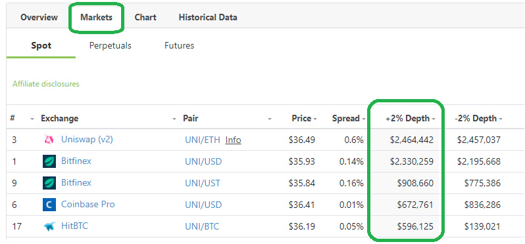Screen dimensions: 525x244
Task: Open the UNI/BTC pair link
Action: click(202, 227)
